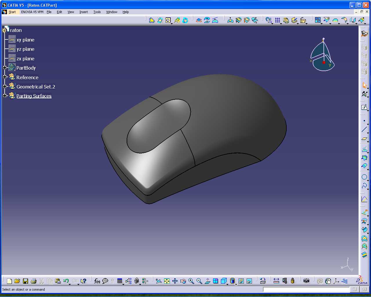371x297 pixels.
Task: Open the Circle tool dropdown arrow
Action: click(368, 180)
